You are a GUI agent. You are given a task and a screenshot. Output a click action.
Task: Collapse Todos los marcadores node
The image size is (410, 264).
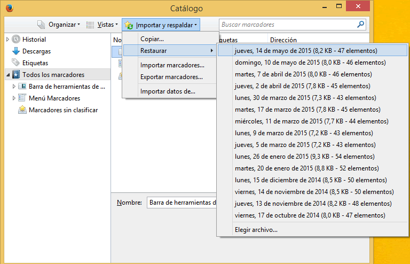(8, 75)
